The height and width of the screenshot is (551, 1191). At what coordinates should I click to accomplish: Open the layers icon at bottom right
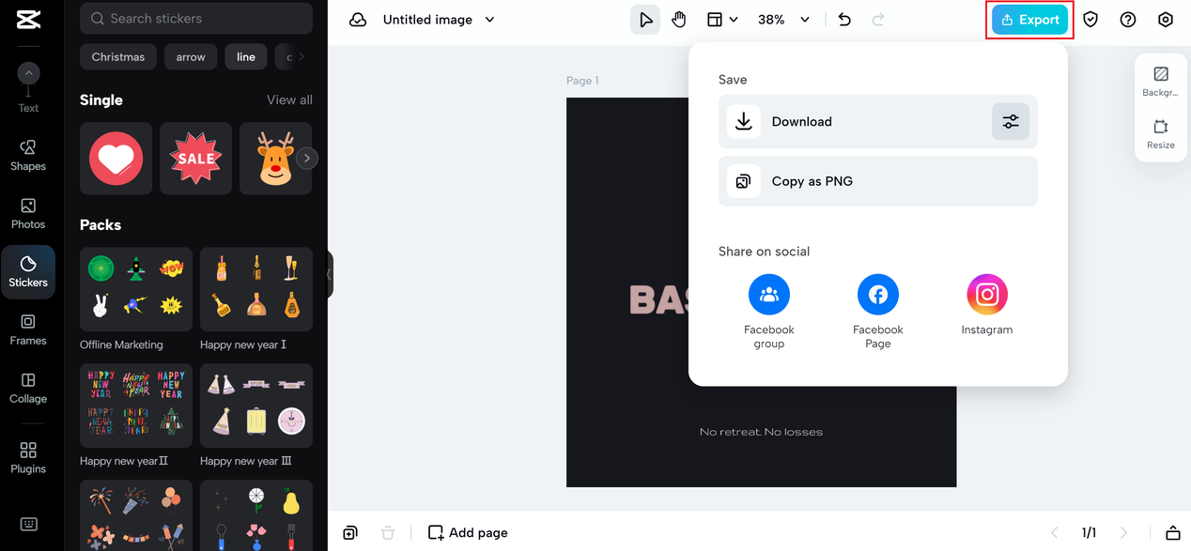1173,532
